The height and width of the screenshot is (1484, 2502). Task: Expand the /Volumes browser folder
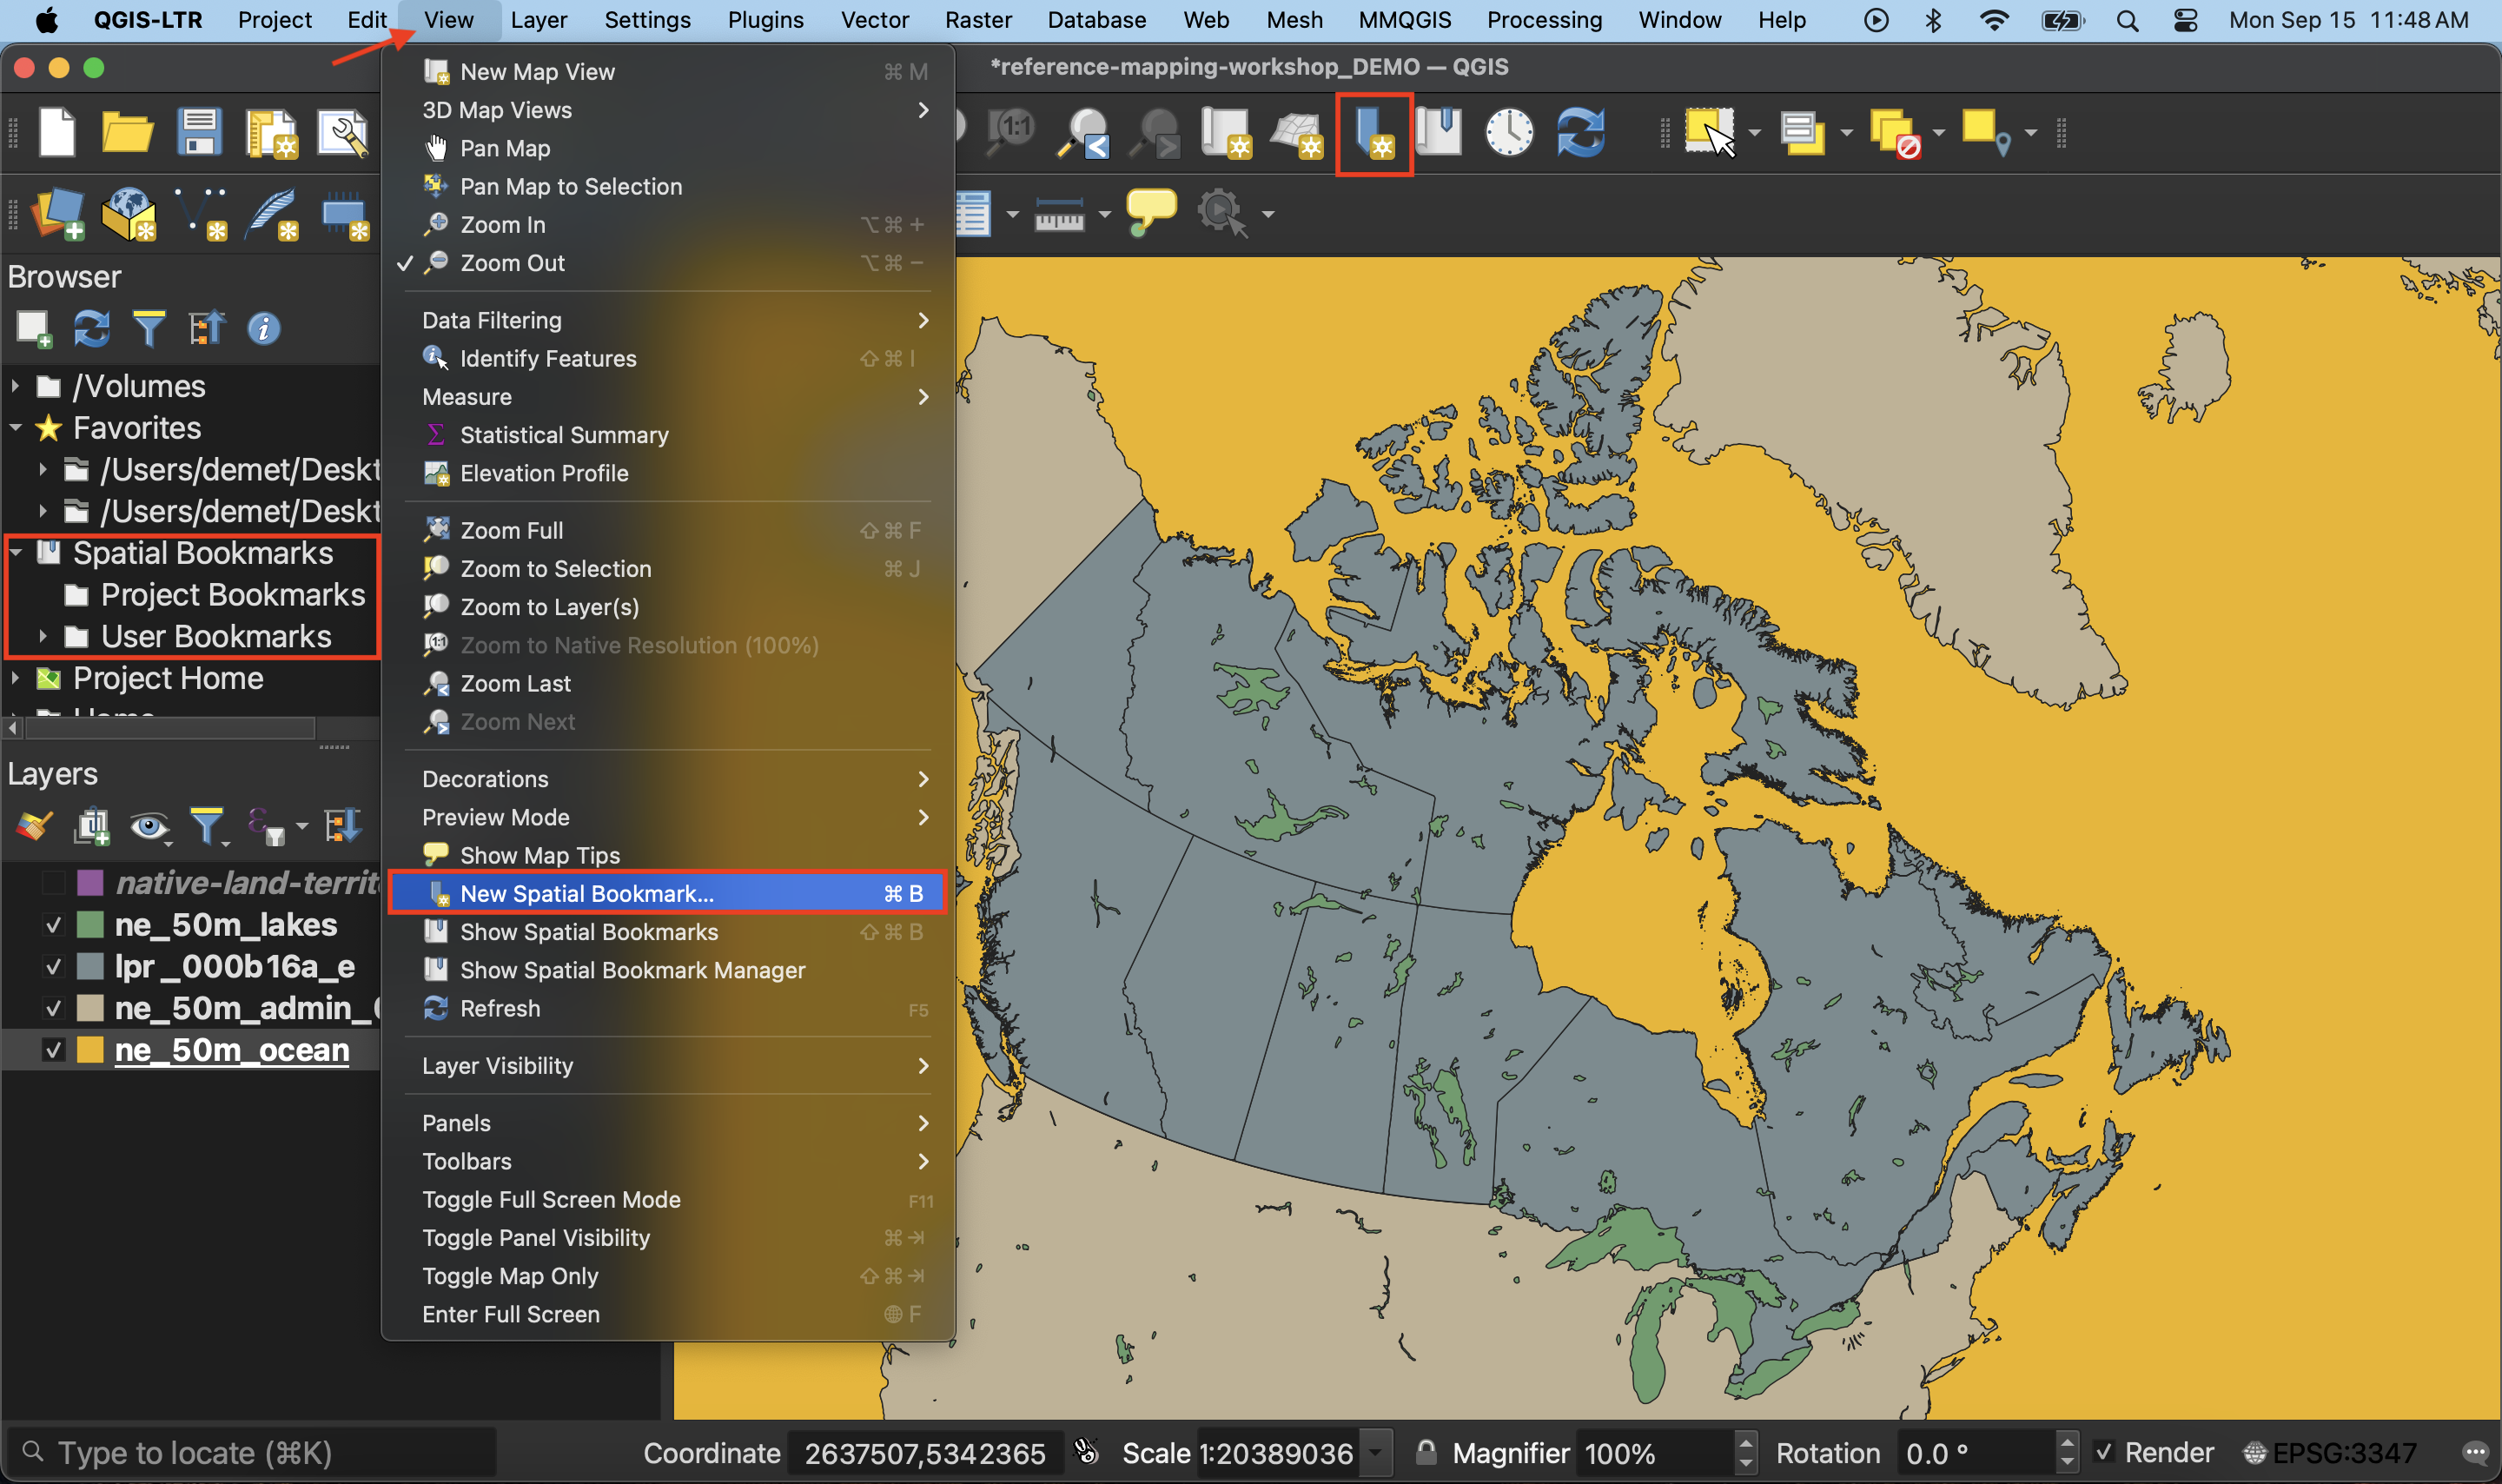pos(16,386)
